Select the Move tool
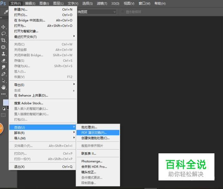223x189 pixels. pos(3,27)
